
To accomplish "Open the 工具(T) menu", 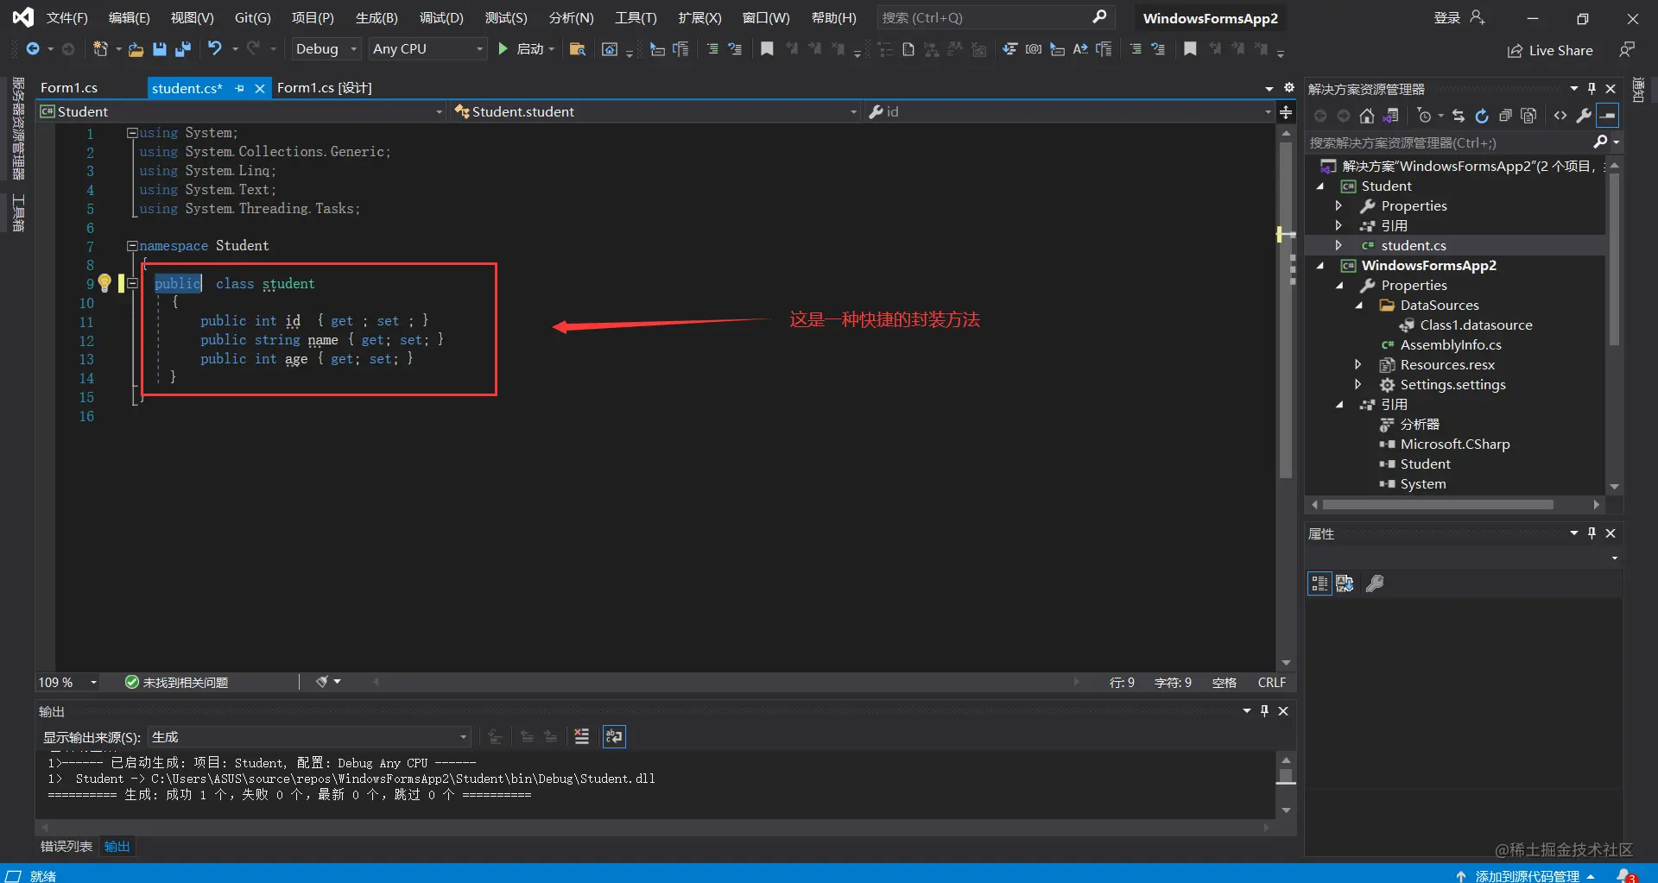I will [636, 17].
